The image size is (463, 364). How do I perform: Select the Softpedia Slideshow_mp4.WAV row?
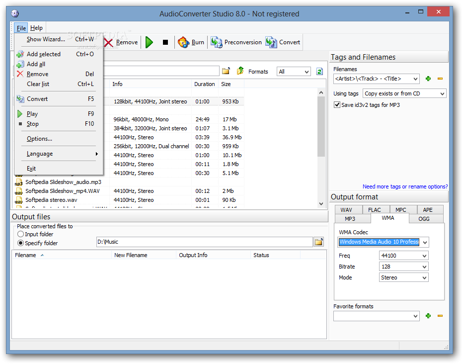pyautogui.click(x=129, y=191)
